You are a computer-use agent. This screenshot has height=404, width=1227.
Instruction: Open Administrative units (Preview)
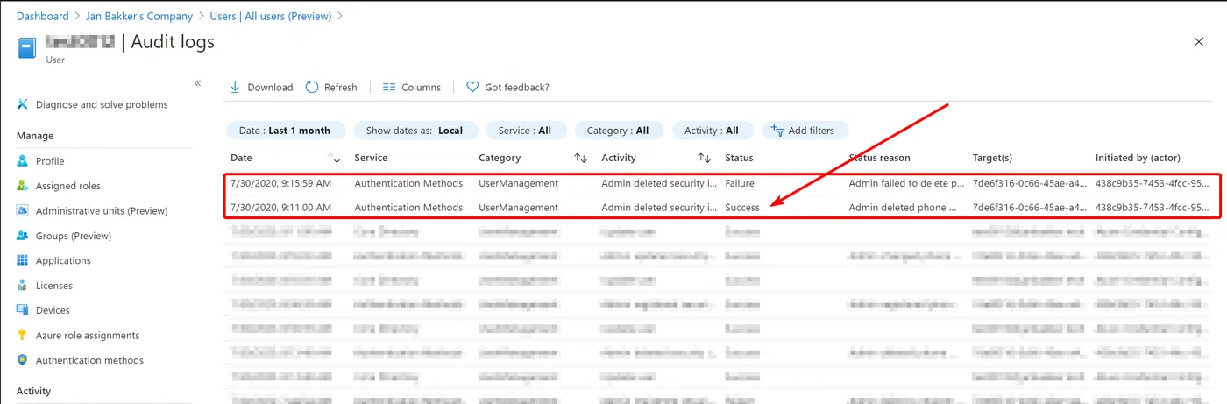[x=102, y=211]
